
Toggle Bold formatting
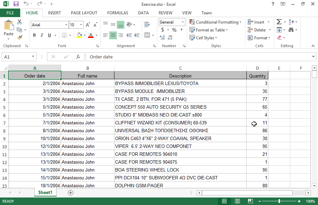pos(34,35)
